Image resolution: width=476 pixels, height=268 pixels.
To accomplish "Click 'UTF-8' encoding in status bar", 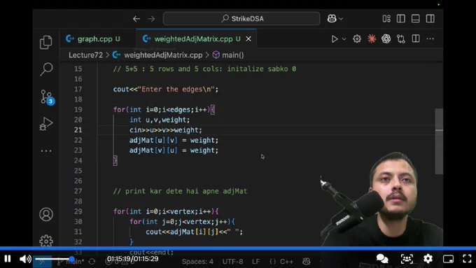I will [x=232, y=262].
